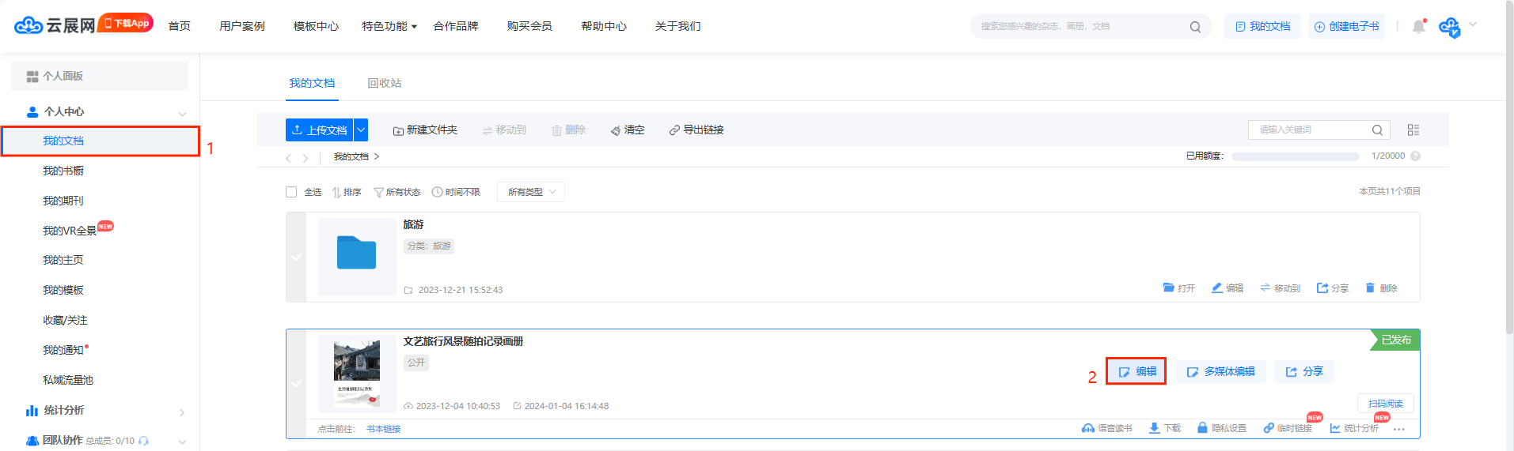Click the notification bell icon

tap(1418, 27)
